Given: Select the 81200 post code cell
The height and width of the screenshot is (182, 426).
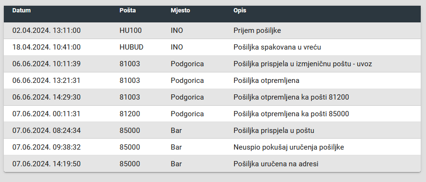Looking at the screenshot, I should coord(130,114).
